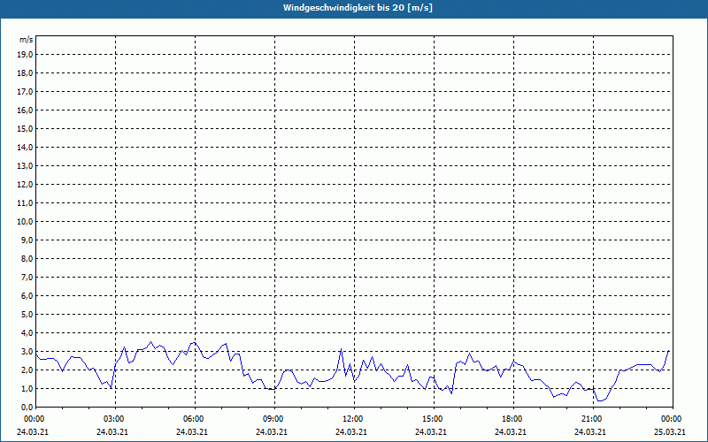
Task: Select the 14,0 y-axis label
Action: tap(26, 147)
